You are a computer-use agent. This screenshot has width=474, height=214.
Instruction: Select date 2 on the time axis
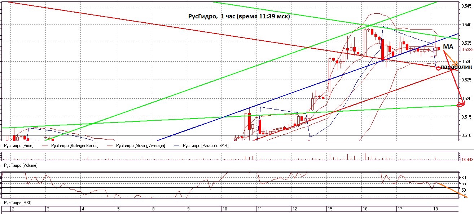(x=13, y=209)
